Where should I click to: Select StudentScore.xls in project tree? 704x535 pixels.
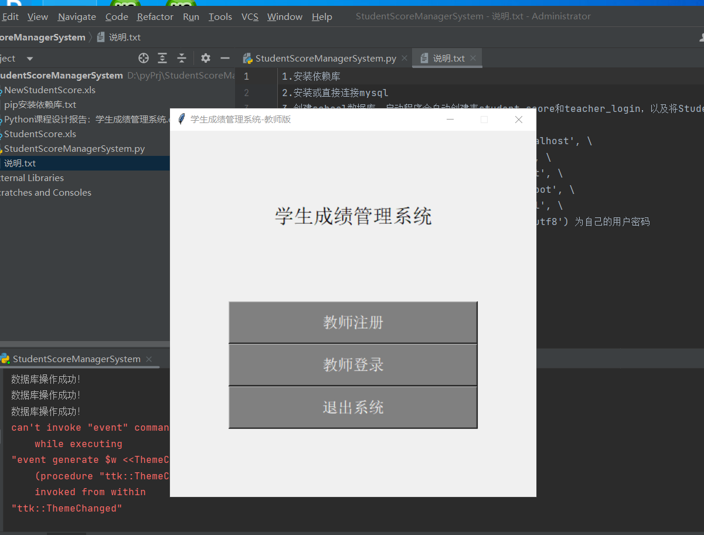coord(40,134)
